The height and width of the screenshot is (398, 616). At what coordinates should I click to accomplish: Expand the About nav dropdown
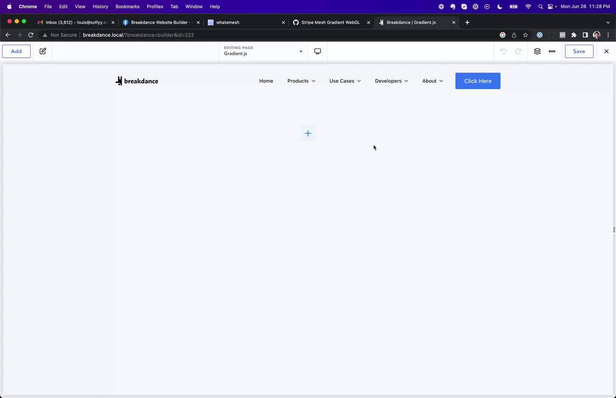(x=433, y=81)
